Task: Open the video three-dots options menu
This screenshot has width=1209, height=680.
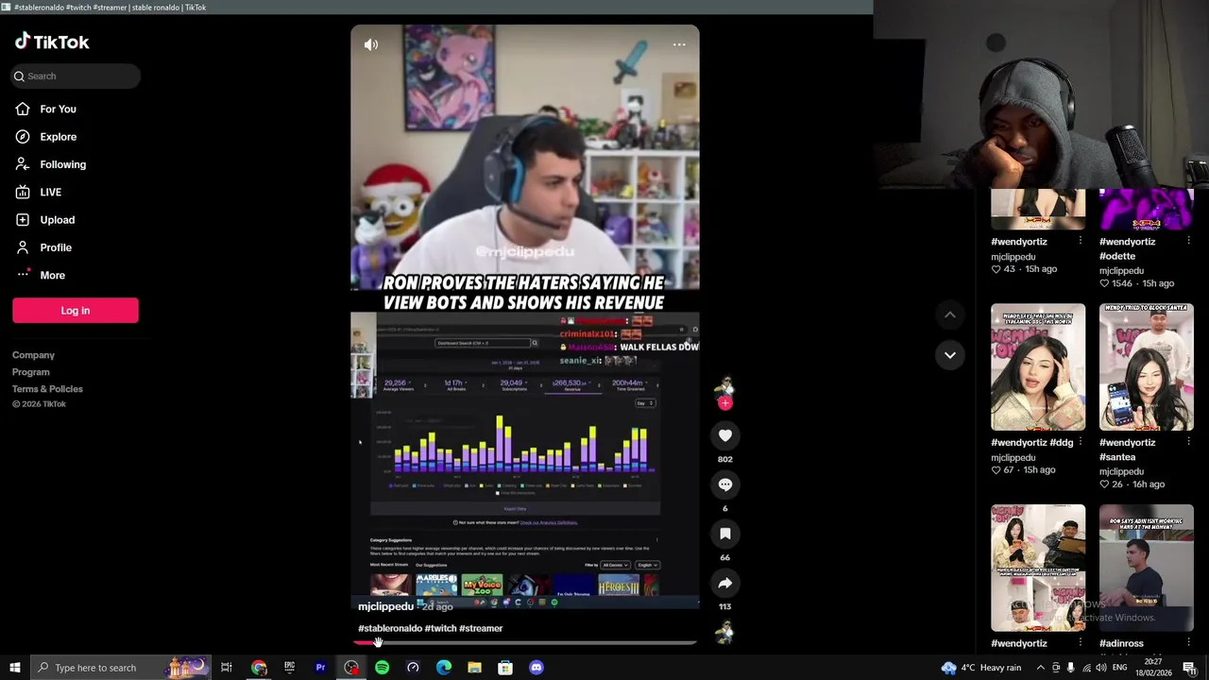Action: click(x=679, y=44)
